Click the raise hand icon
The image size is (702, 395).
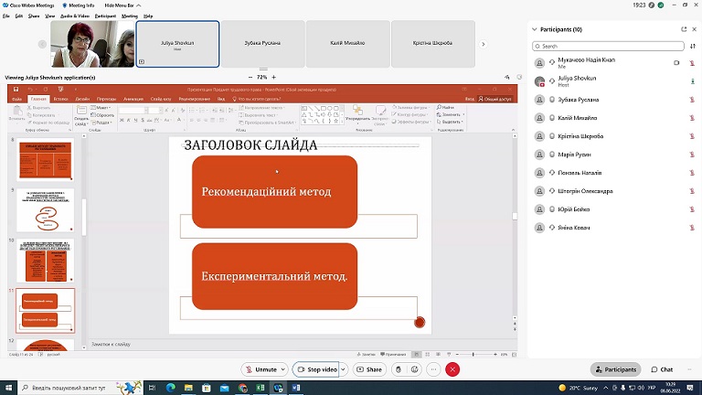tap(399, 369)
